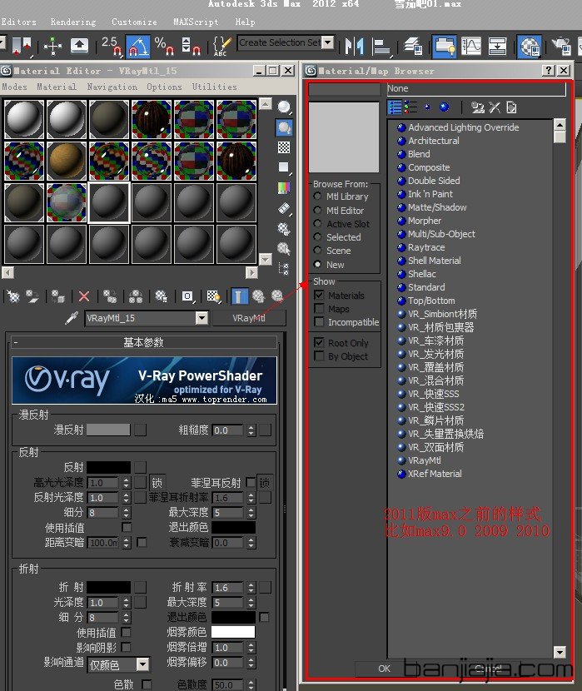Click the None search field in browser
Image resolution: width=582 pixels, height=691 pixels.
[476, 88]
